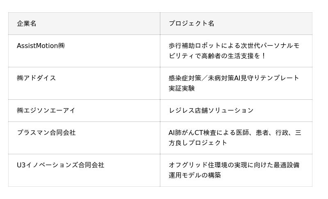The height and width of the screenshot is (199, 328).
Task: Select the エジソンエーアイ company name text
Action: click(x=49, y=110)
